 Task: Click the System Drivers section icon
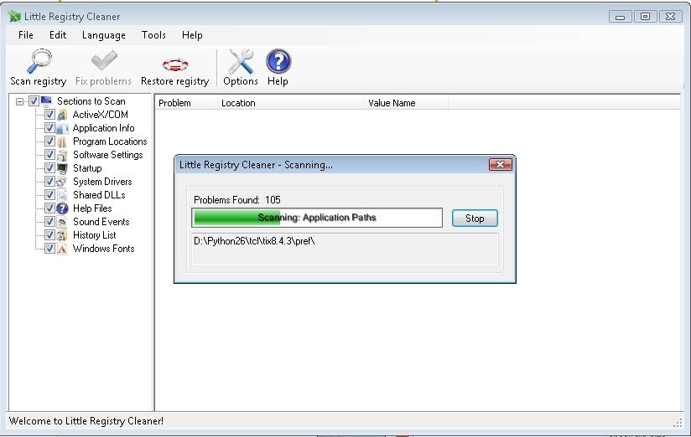tap(62, 182)
